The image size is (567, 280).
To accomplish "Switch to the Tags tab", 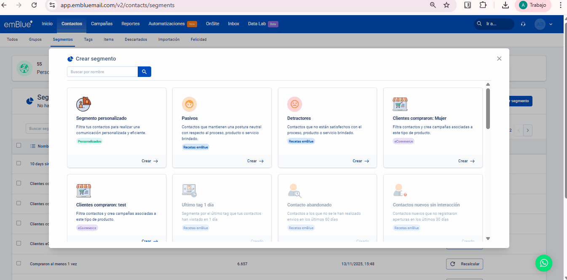I will pyautogui.click(x=88, y=40).
